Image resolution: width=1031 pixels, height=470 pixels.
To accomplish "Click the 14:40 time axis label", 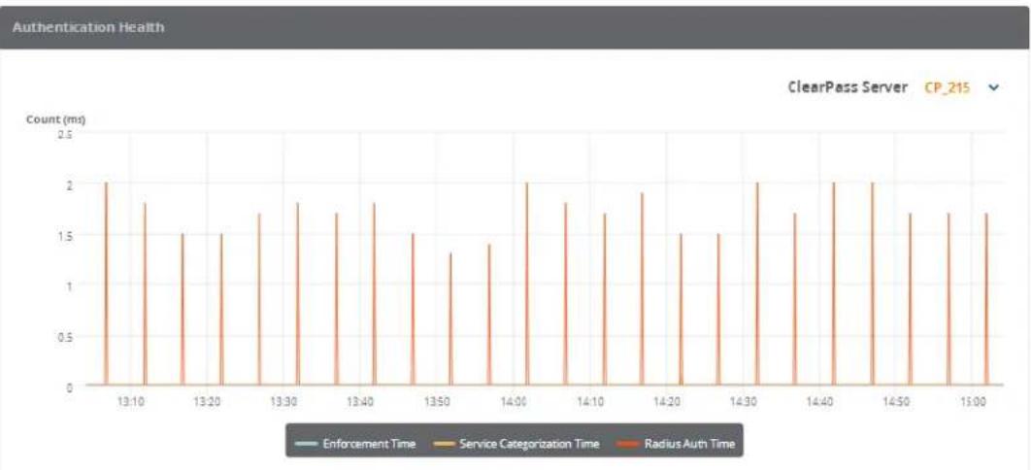I will 819,400.
